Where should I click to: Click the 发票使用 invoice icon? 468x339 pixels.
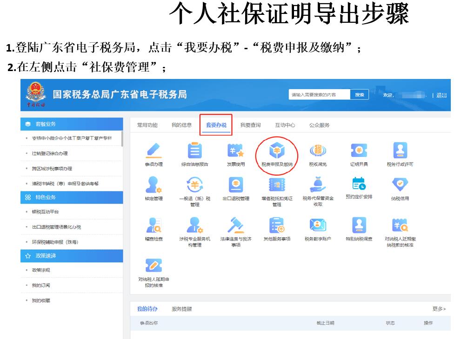pos(235,151)
